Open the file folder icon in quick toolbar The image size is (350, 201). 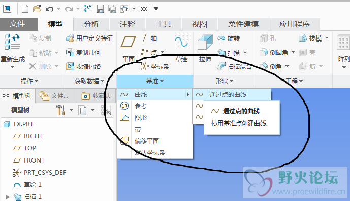[37, 9]
